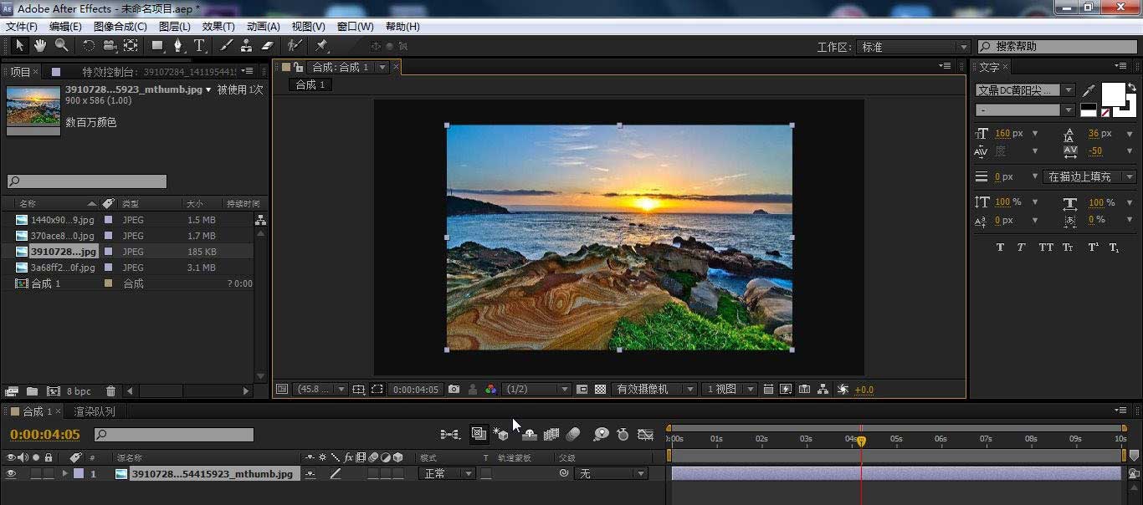Click the snapshot camera icon in viewer
Image resolution: width=1143 pixels, height=505 pixels.
tap(454, 390)
